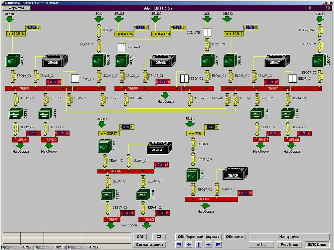The image size is (334, 250).
Task: Click the Обновить refresh button
Action: point(235,237)
